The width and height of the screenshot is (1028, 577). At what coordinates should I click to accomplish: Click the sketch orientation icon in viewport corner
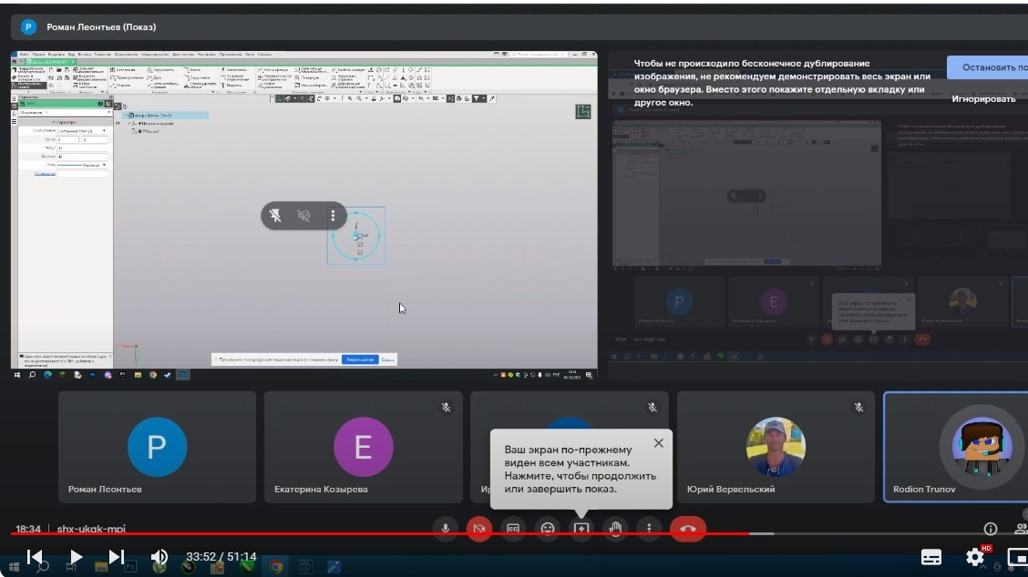[583, 111]
